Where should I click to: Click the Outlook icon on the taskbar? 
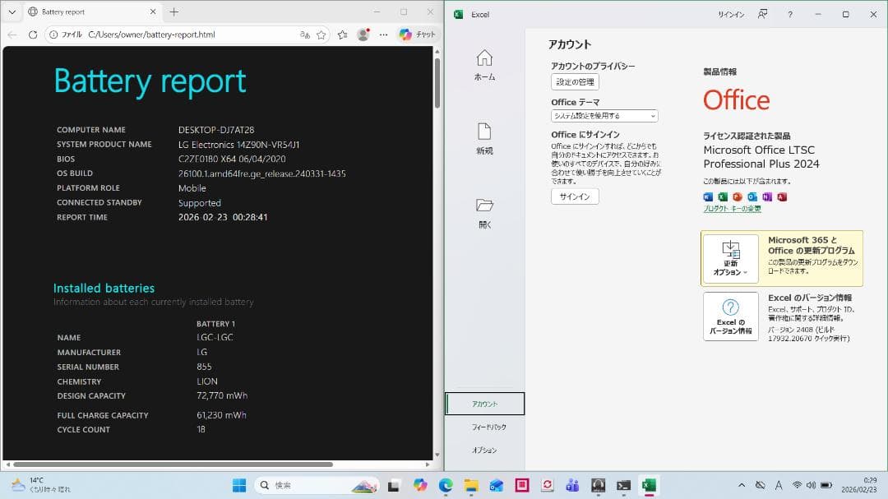[x=497, y=485]
